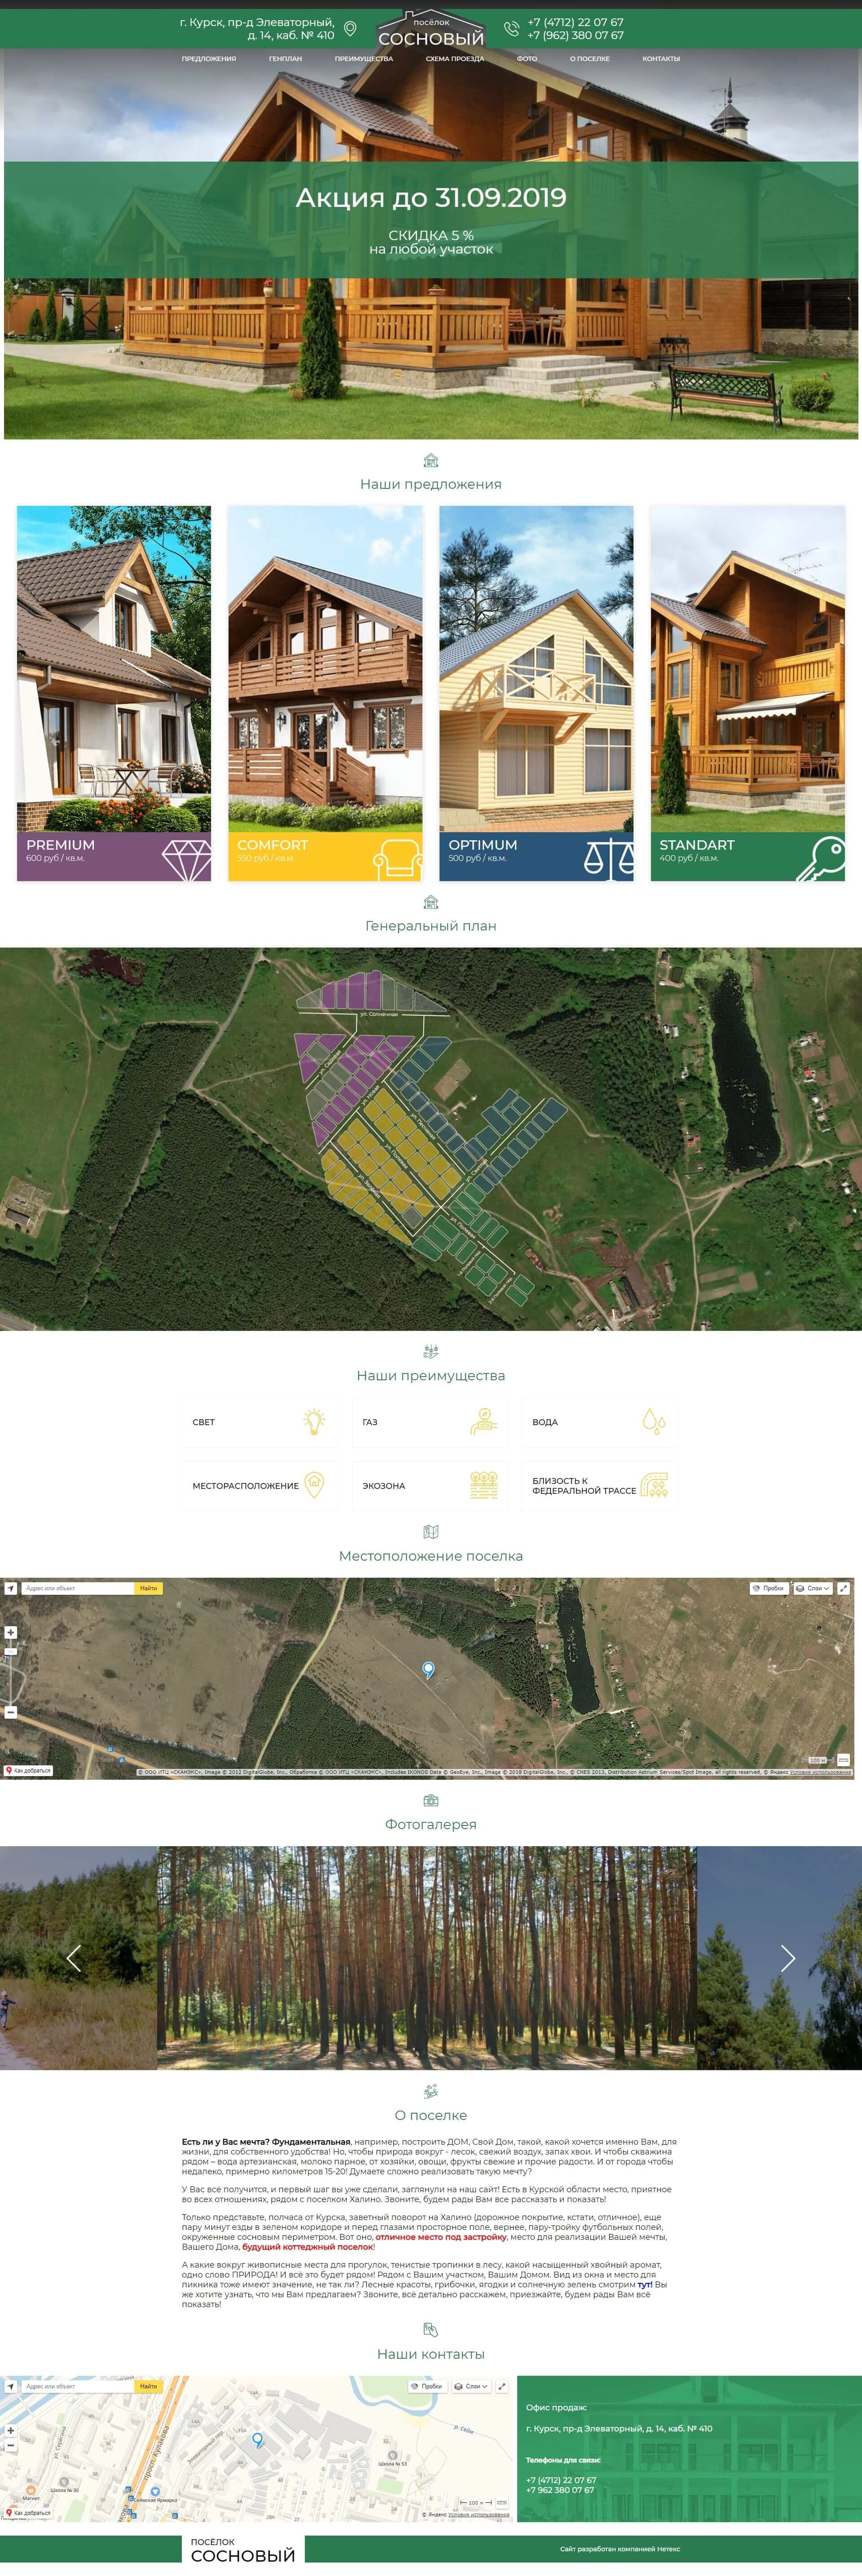Click the Акция до 31.09.2019 banner heading
The height and width of the screenshot is (2576, 862).
coord(431,197)
